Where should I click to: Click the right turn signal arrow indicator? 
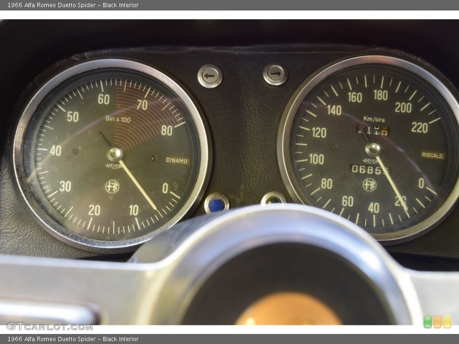[275, 75]
